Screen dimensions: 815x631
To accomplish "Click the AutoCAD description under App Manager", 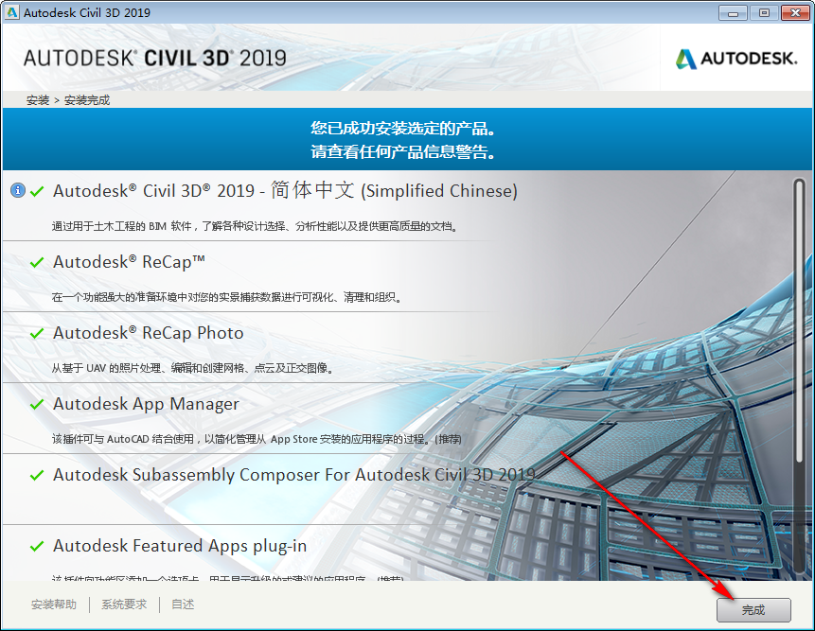I will [257, 439].
